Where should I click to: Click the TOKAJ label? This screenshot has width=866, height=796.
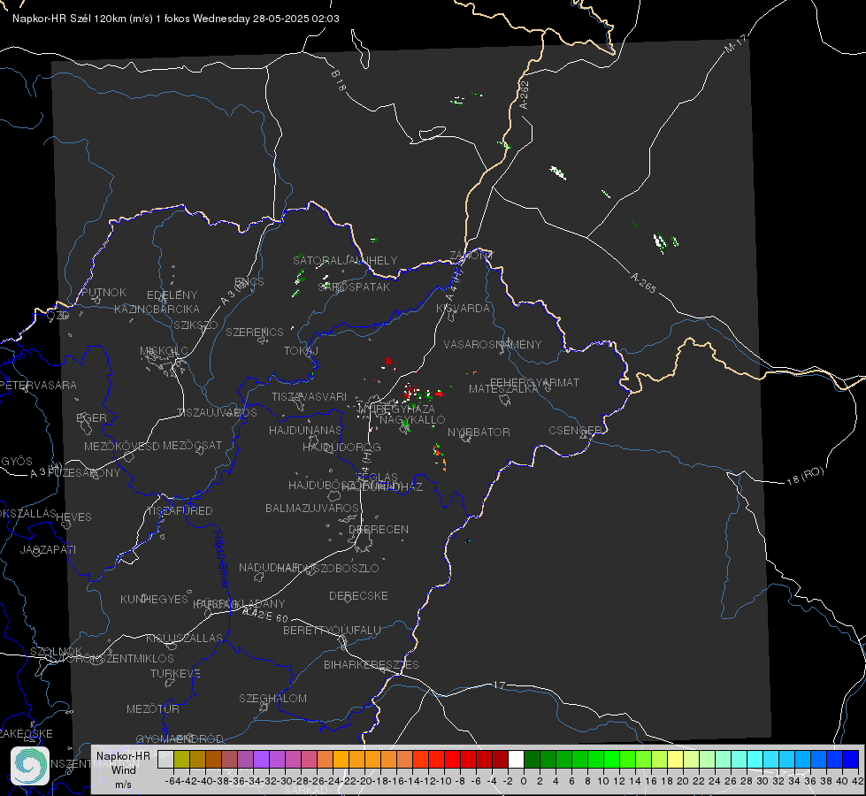[301, 351]
